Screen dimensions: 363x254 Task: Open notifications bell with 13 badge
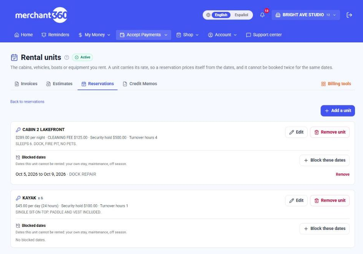click(262, 15)
